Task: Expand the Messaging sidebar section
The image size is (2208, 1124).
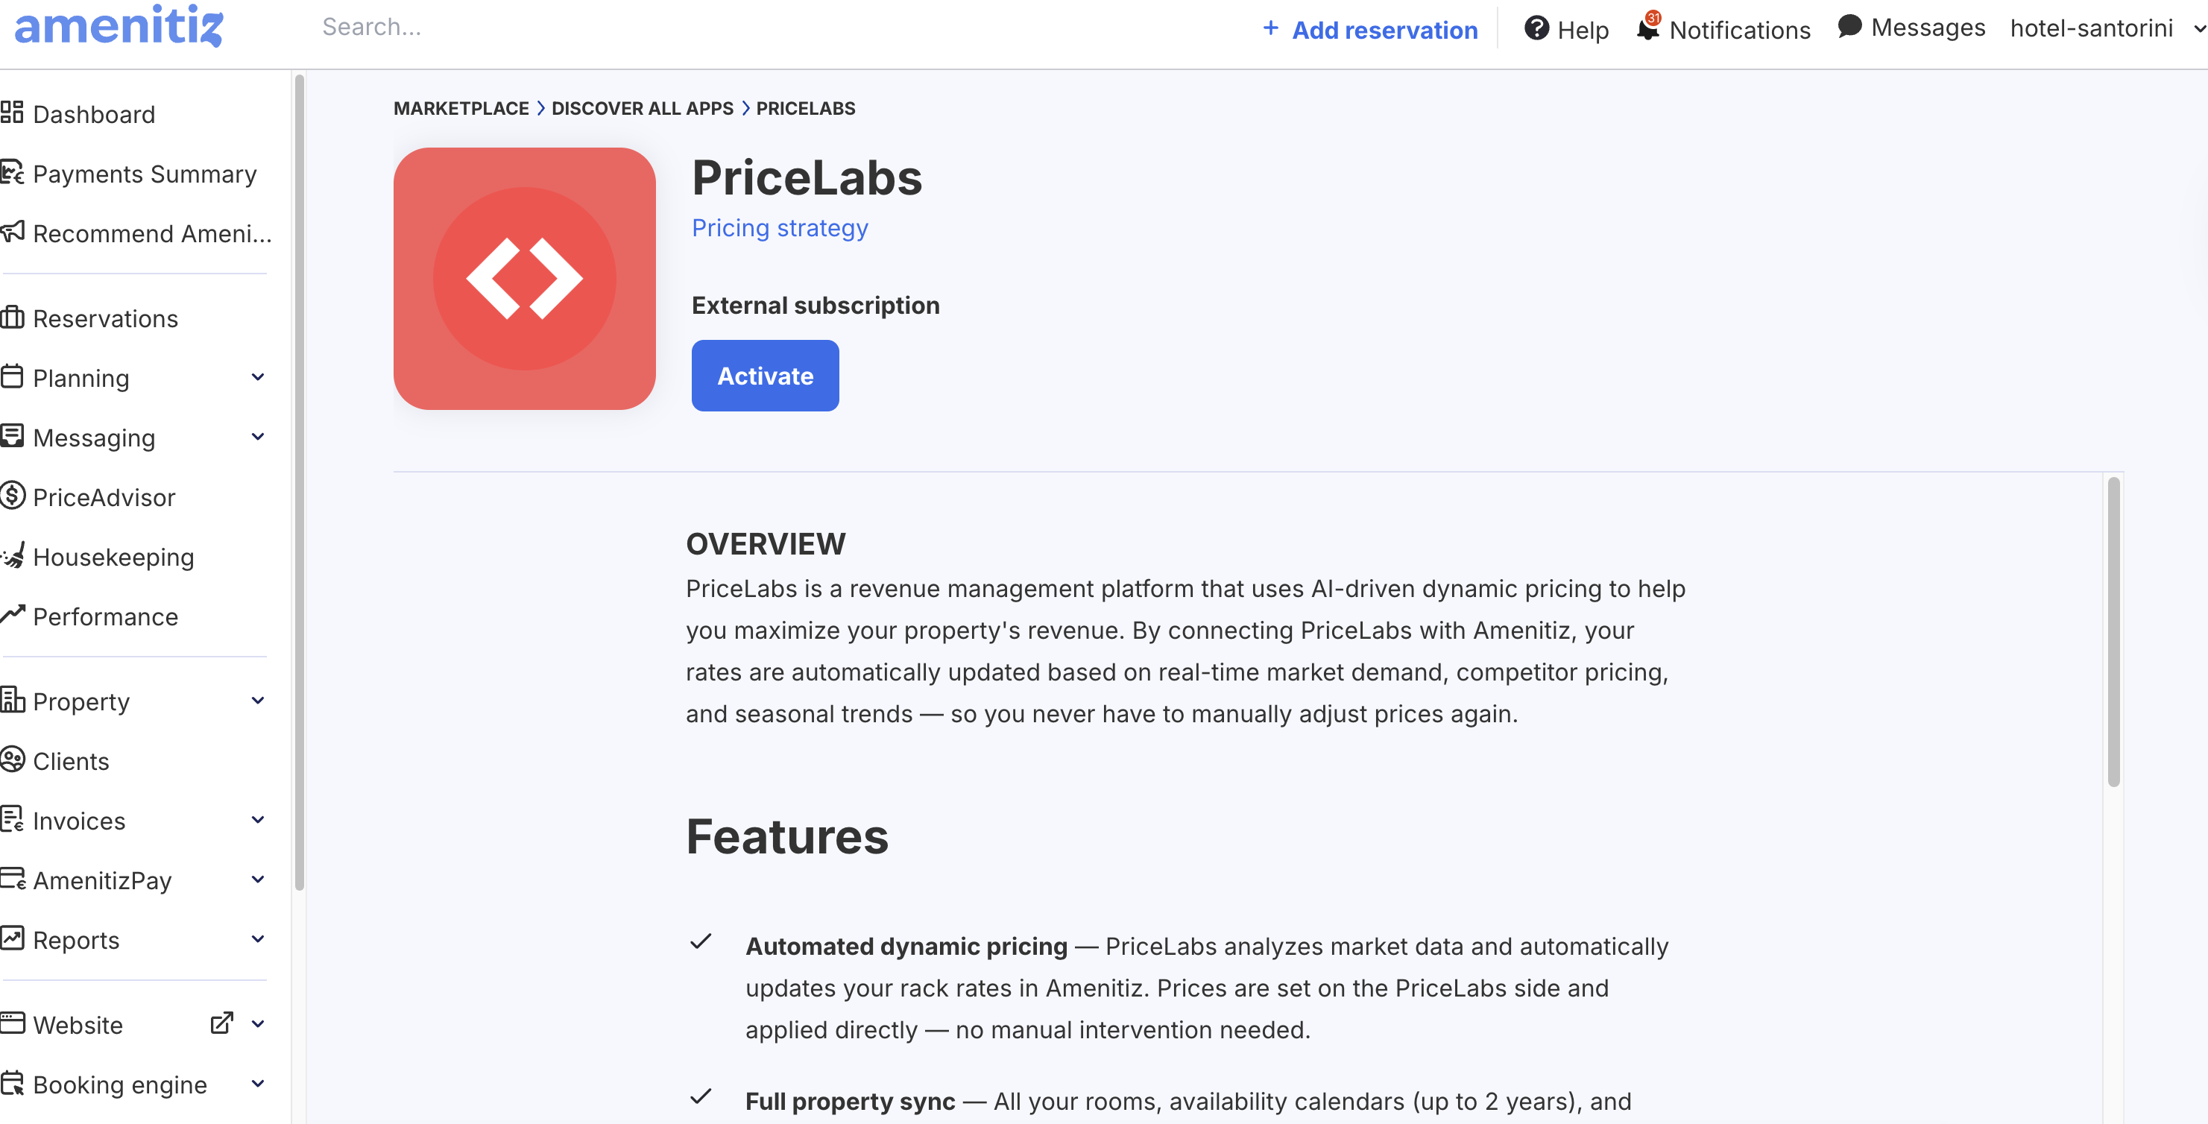Action: pyautogui.click(x=258, y=438)
